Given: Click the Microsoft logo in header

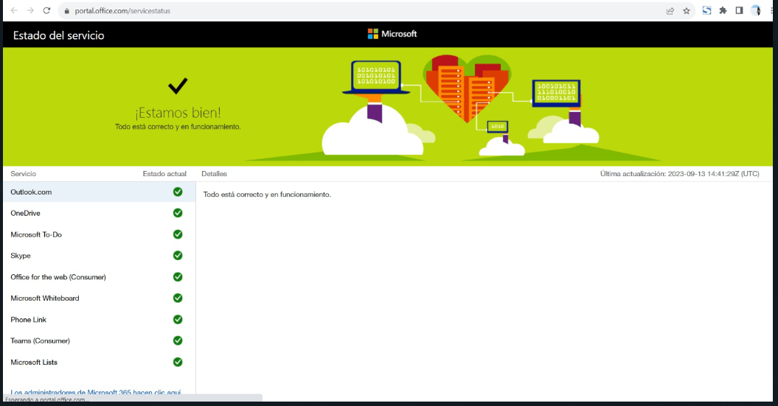Looking at the screenshot, I should pos(392,34).
